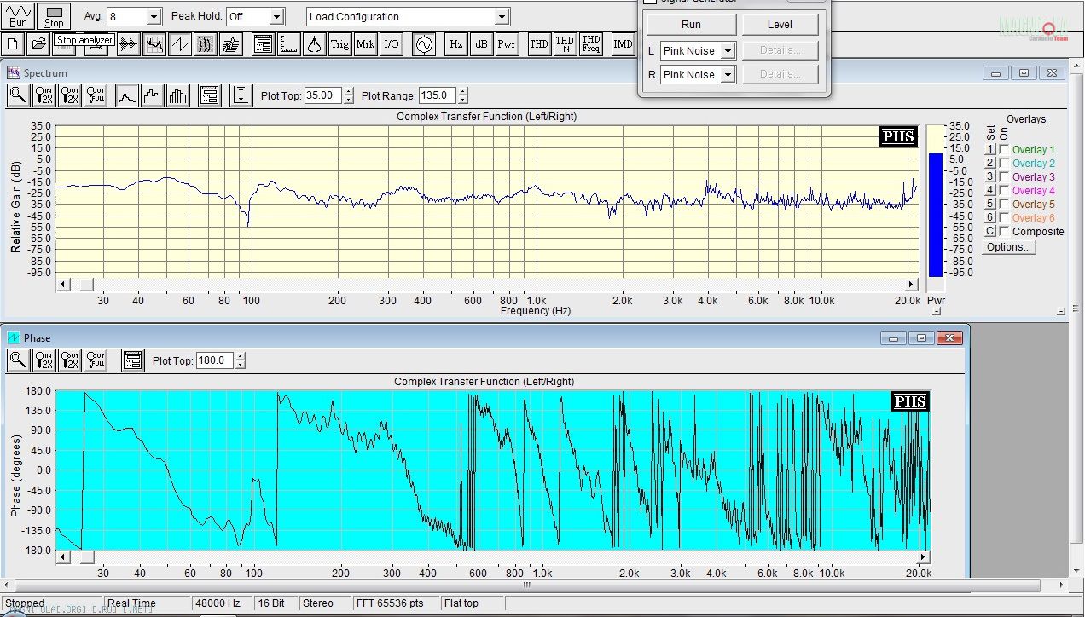Open the Trig trigger settings

pyautogui.click(x=339, y=44)
